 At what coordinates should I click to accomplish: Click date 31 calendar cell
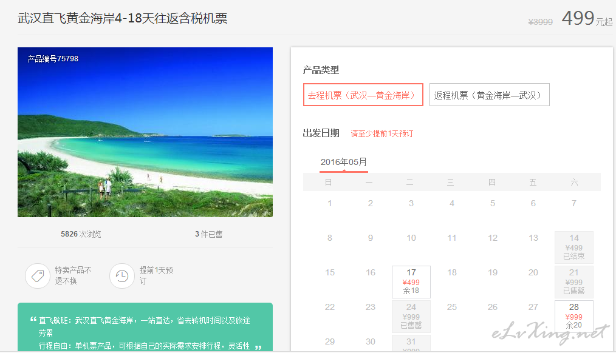[x=411, y=343]
